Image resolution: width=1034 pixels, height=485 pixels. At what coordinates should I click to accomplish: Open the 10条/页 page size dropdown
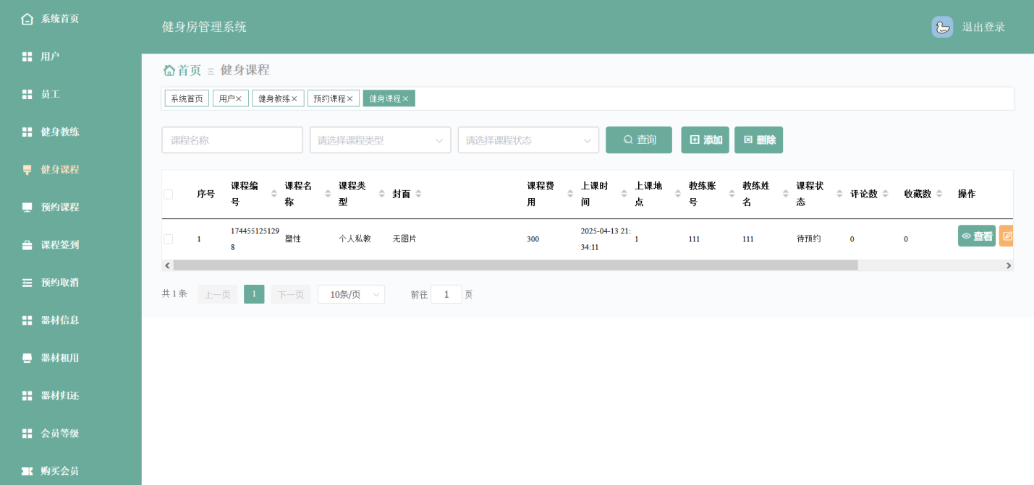point(351,294)
